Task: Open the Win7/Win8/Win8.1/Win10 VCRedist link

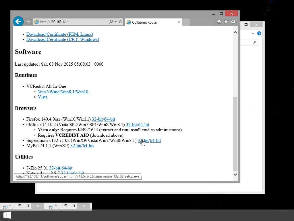Action: [63, 92]
